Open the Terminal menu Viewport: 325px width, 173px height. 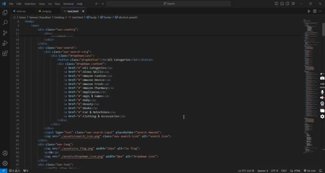[68, 4]
